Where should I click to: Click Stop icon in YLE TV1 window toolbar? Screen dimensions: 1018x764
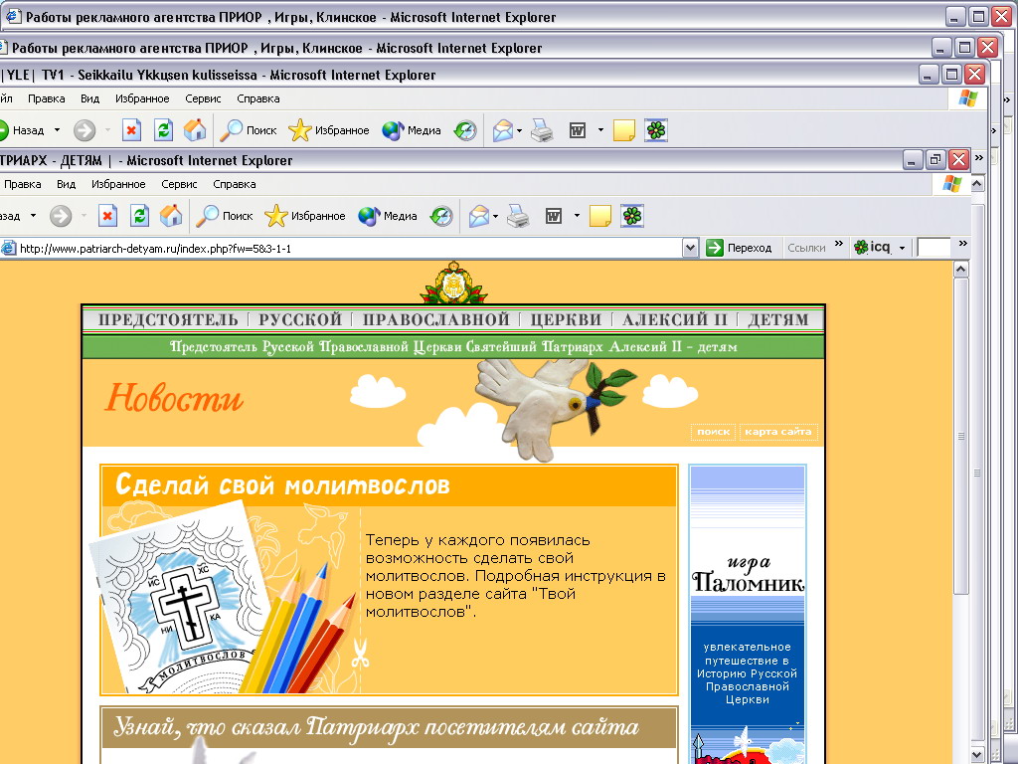132,130
